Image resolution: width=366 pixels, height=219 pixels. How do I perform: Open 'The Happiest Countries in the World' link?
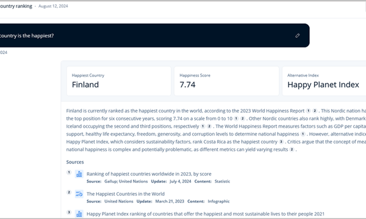click(126, 194)
